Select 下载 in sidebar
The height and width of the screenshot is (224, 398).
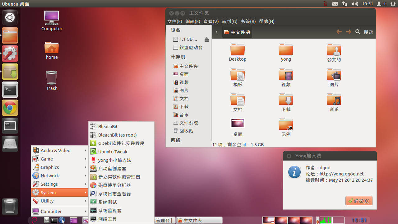click(x=189, y=106)
